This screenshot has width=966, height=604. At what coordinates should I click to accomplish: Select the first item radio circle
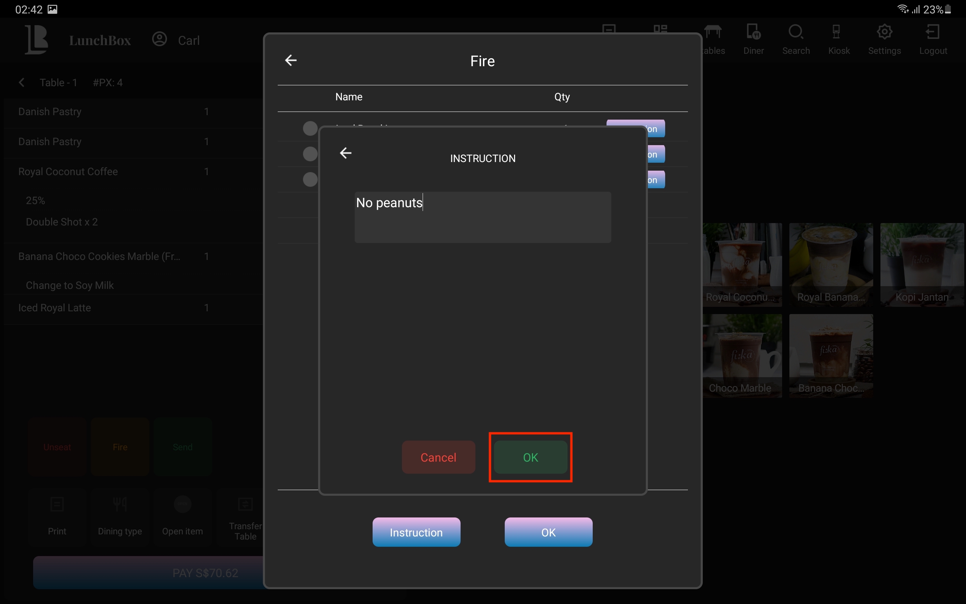[310, 129]
